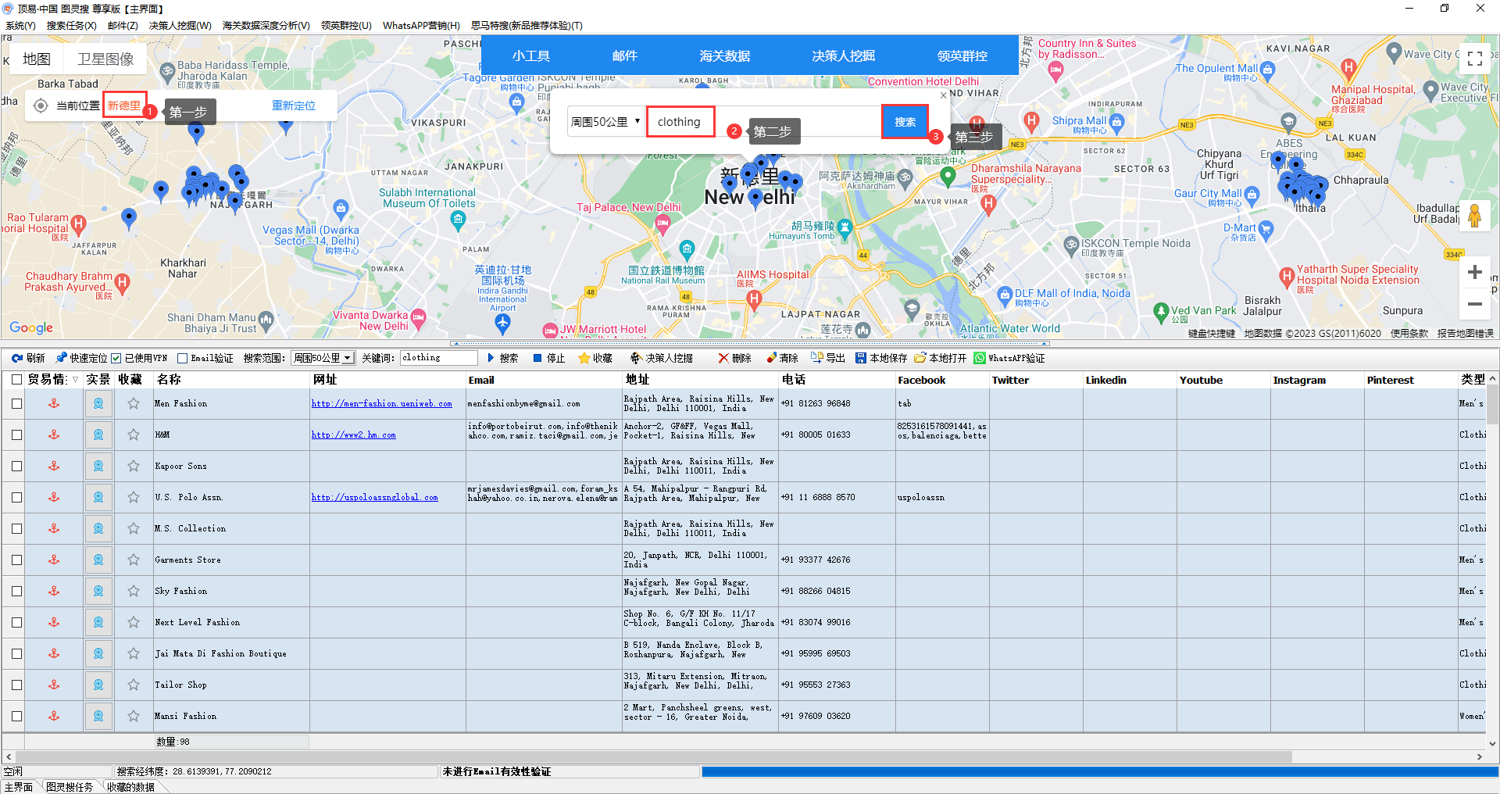Favorite star for U.S. Polo Assn. row
Screen dimensions: 1500x794
[134, 497]
